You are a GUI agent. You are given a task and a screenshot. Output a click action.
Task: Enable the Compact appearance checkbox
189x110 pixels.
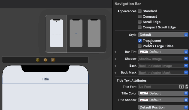tap(140, 16)
